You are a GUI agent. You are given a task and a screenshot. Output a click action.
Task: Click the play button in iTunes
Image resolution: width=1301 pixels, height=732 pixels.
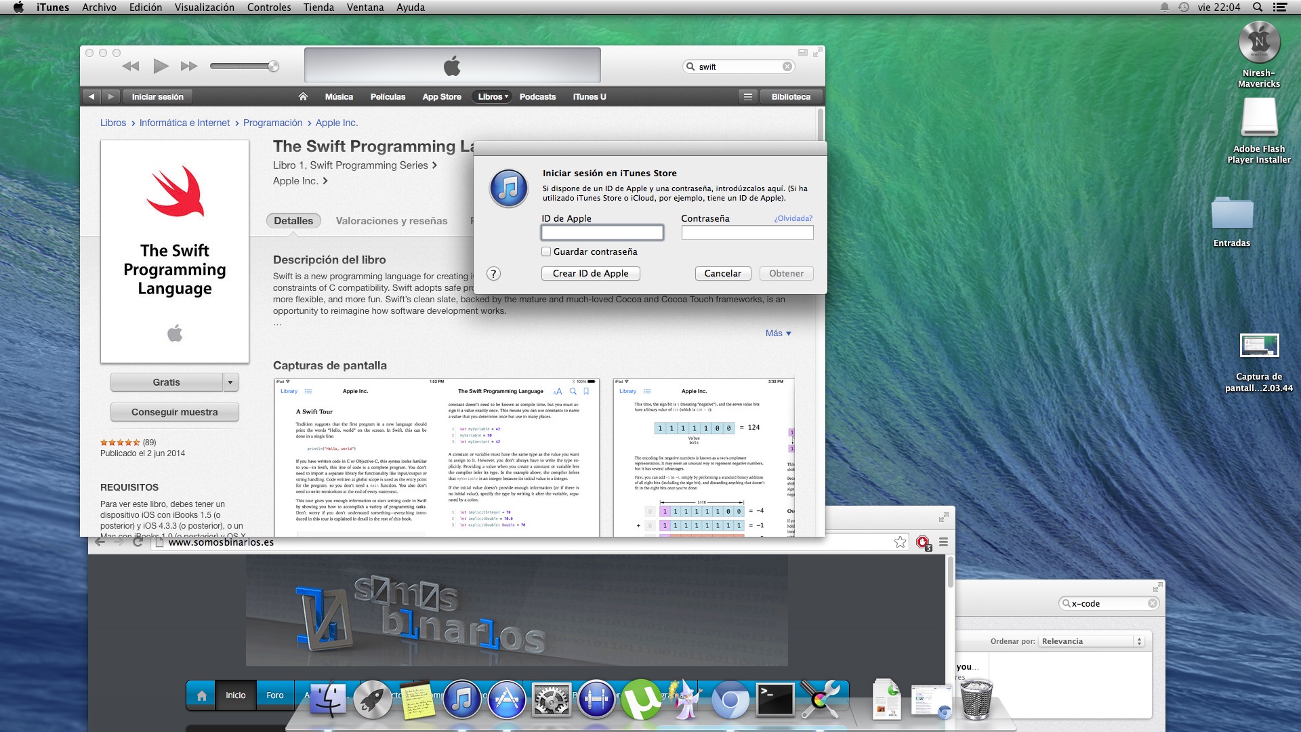click(x=161, y=66)
